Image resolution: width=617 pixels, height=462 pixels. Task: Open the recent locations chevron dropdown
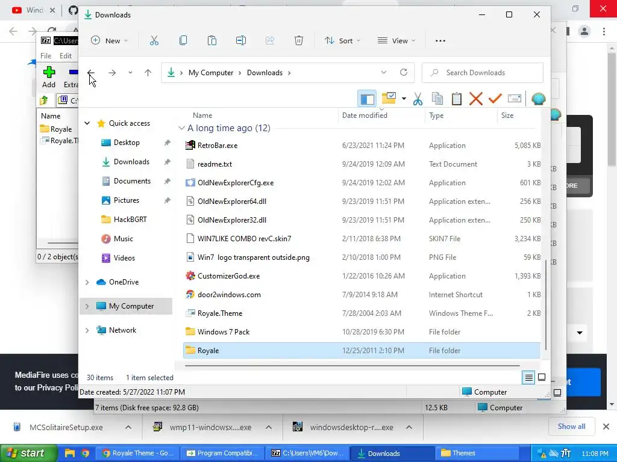(130, 73)
